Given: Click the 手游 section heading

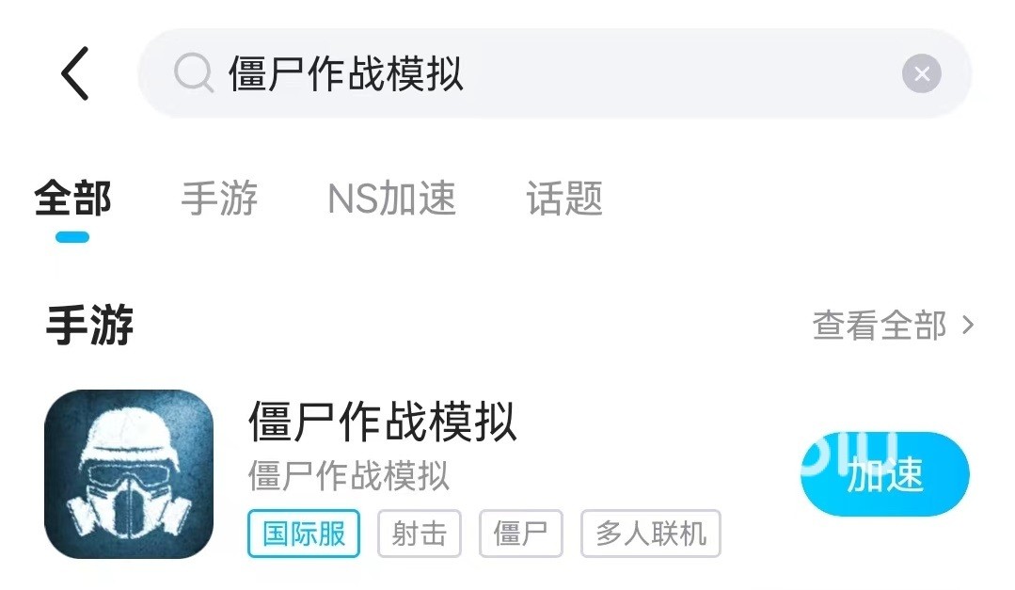Looking at the screenshot, I should point(89,326).
